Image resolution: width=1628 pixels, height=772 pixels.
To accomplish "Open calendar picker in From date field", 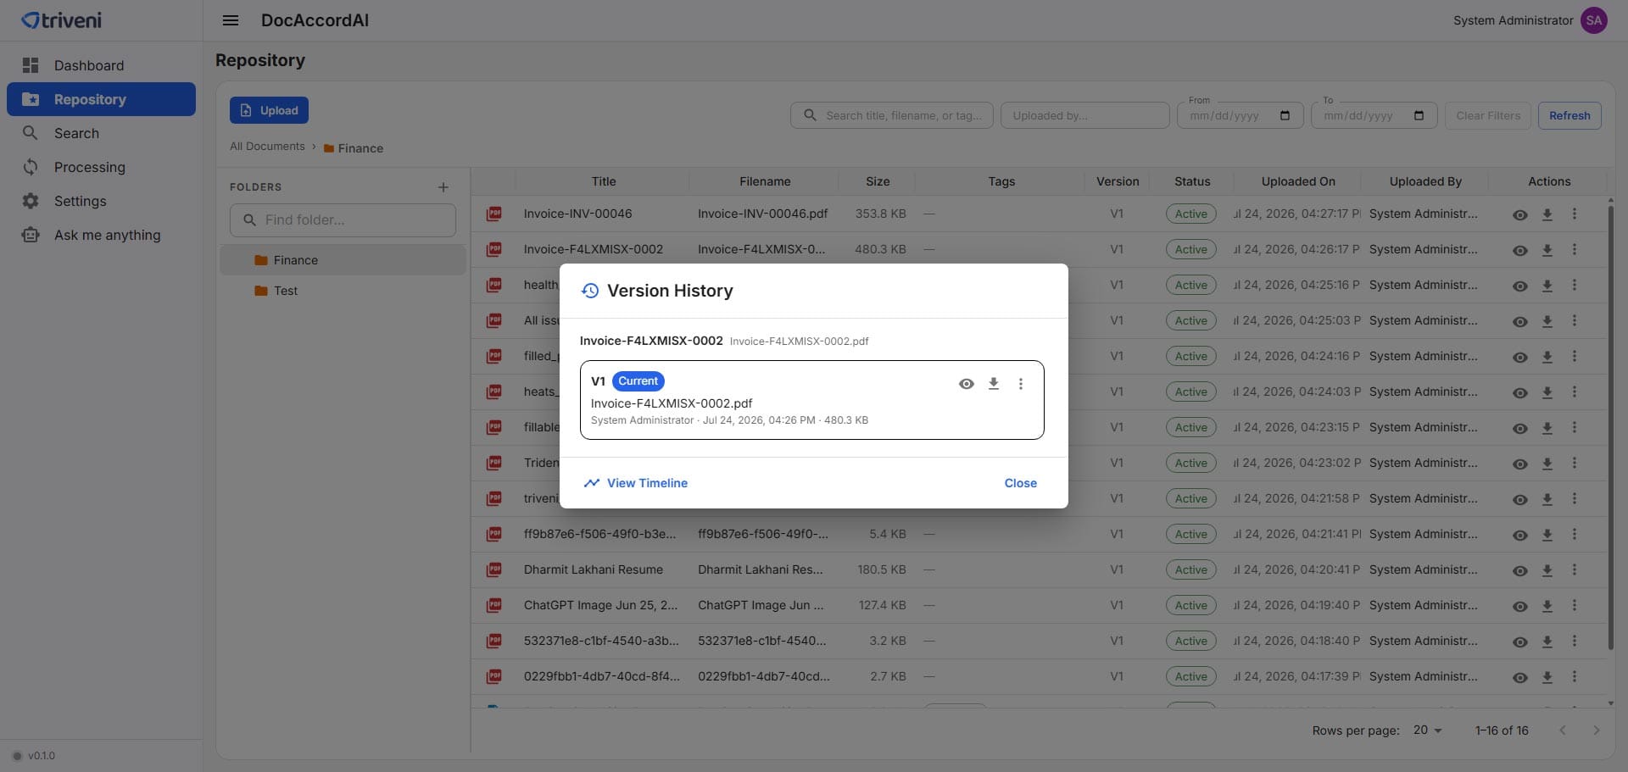I will pos(1285,116).
